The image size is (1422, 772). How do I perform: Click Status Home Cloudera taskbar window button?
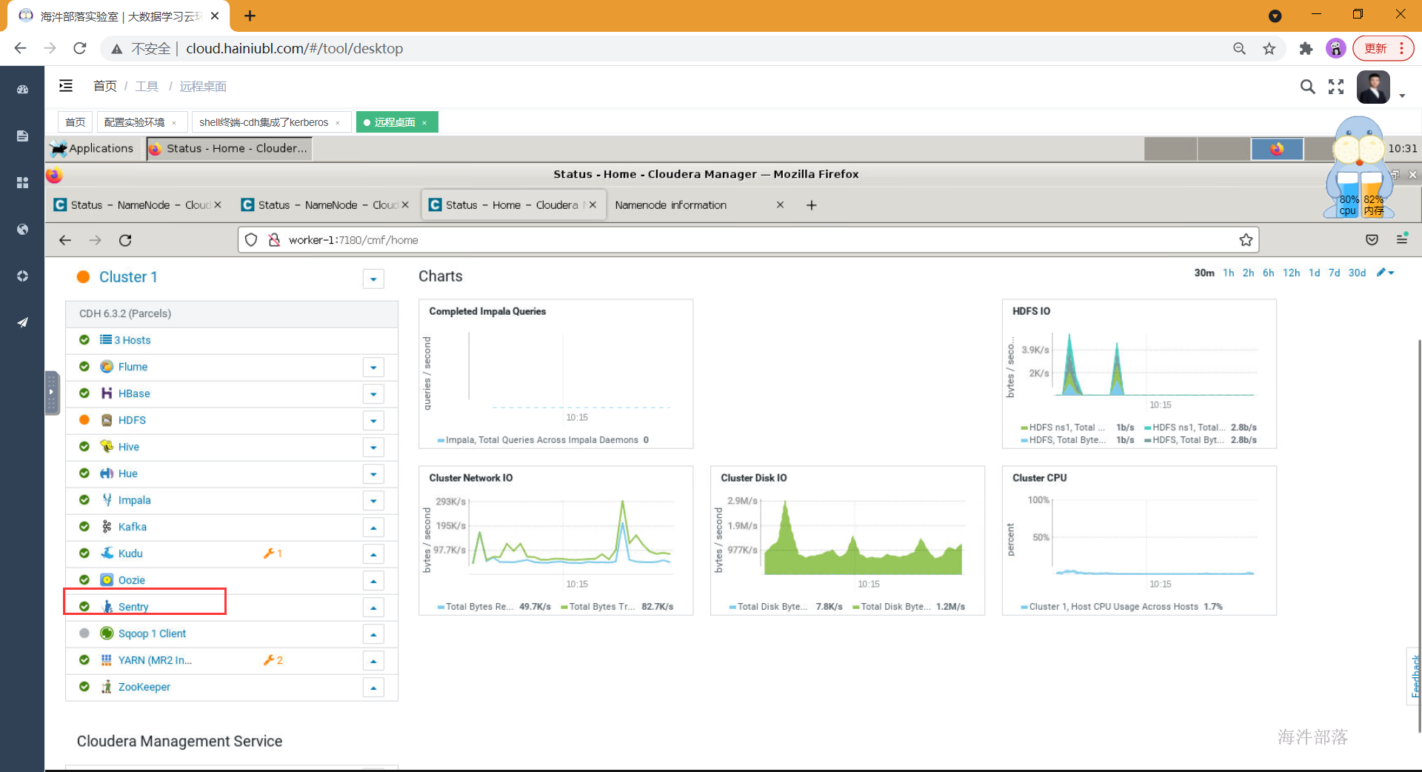[x=229, y=148]
